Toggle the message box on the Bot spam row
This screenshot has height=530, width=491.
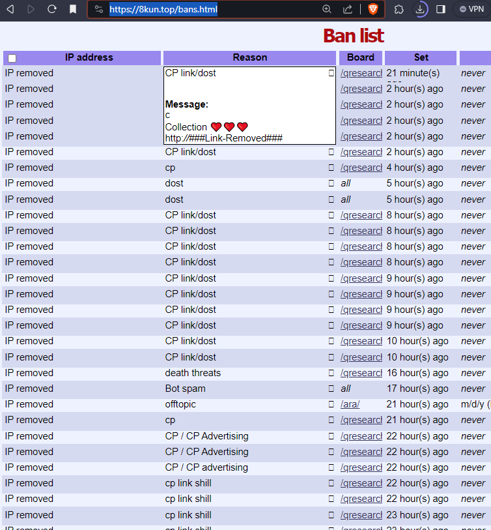pyautogui.click(x=331, y=389)
